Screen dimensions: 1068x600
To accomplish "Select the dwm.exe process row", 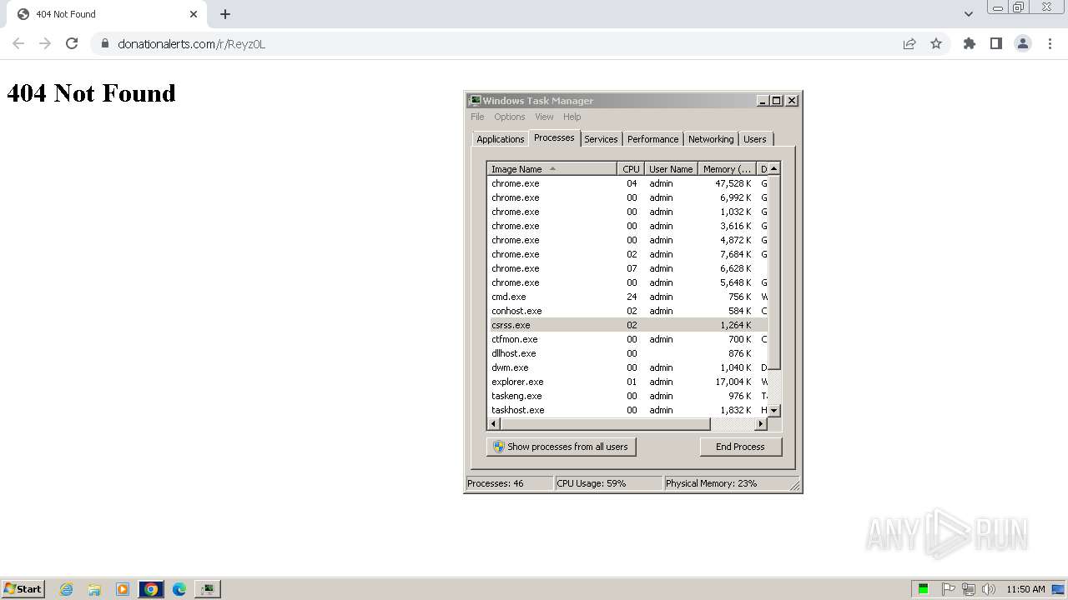I will 627,367.
